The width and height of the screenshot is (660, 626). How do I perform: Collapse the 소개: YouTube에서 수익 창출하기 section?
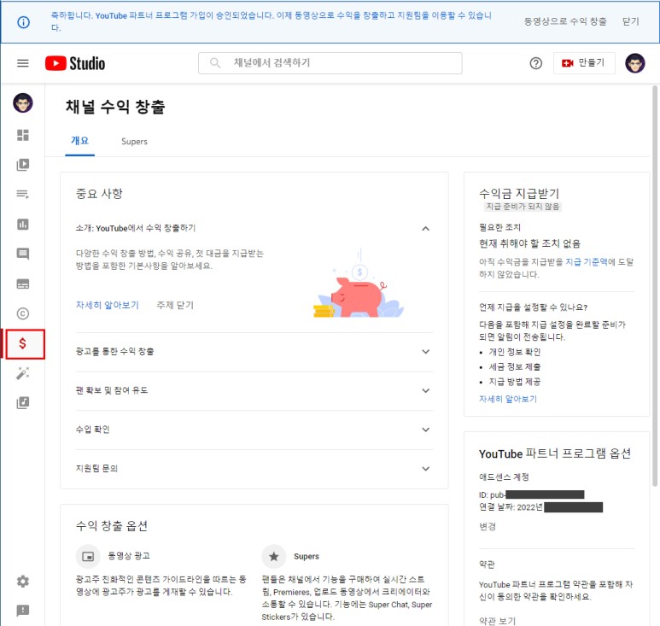[425, 229]
